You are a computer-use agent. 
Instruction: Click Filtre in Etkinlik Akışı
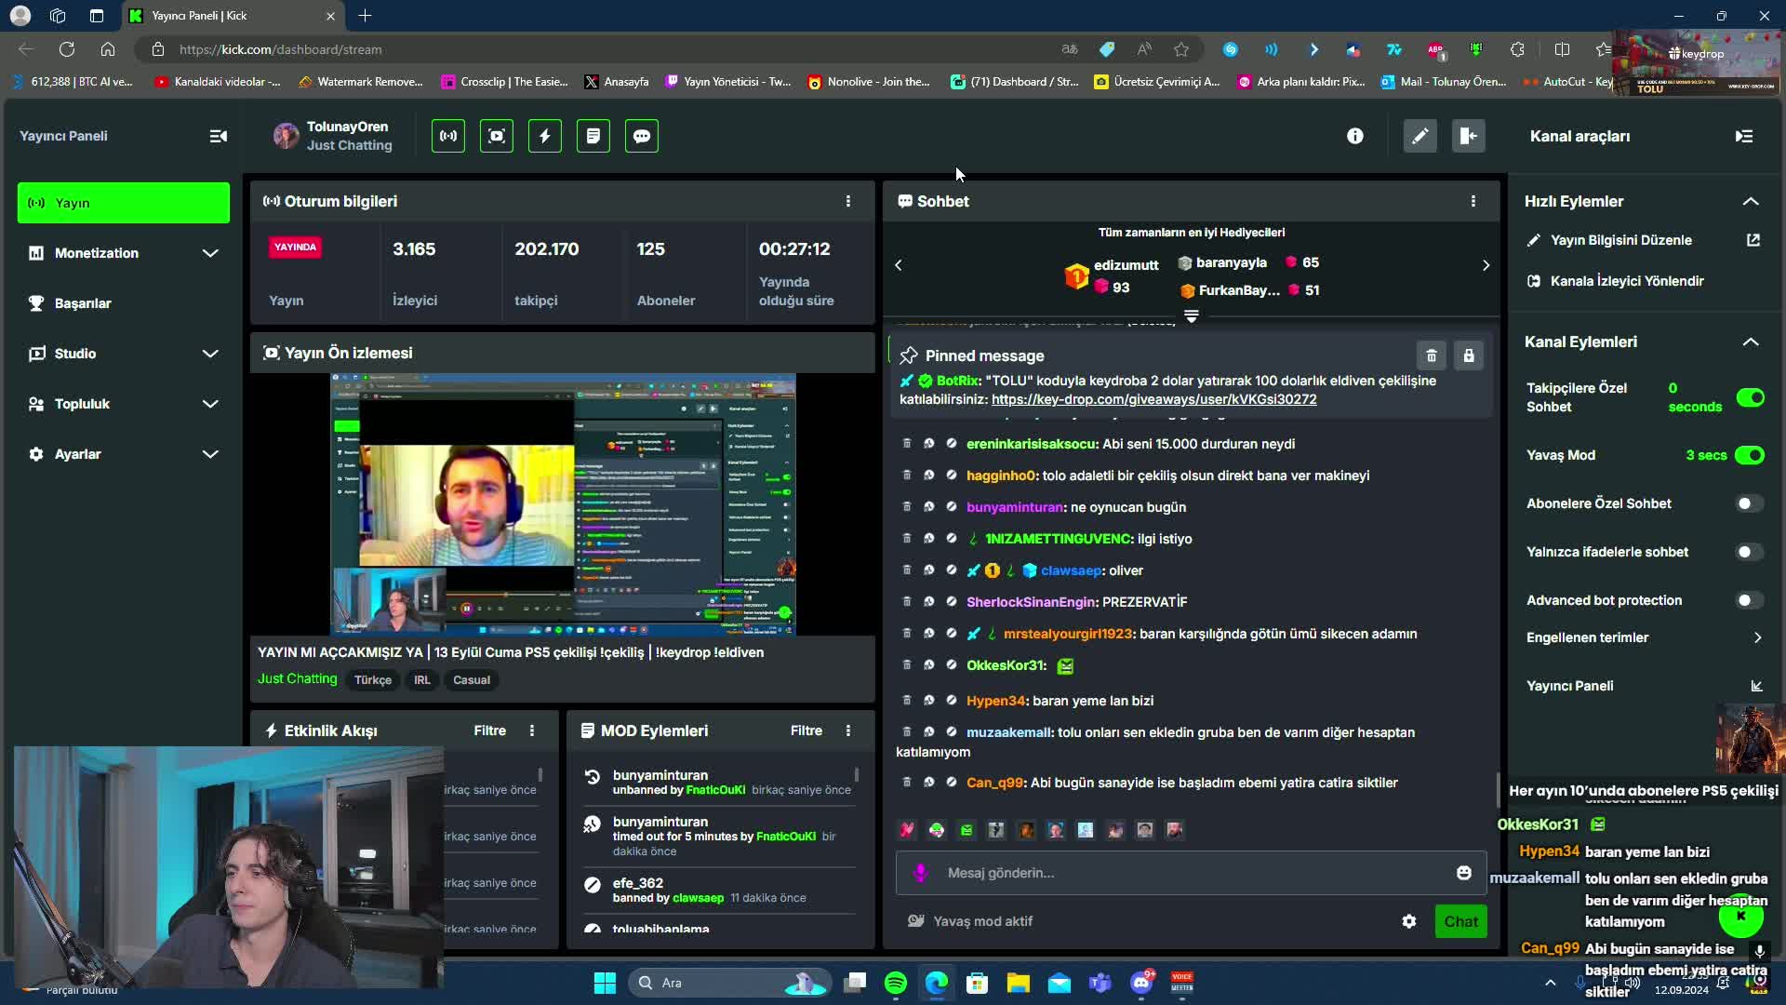[490, 730]
